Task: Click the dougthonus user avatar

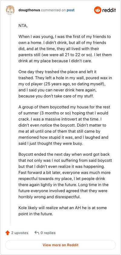Action: click(x=10, y=10)
